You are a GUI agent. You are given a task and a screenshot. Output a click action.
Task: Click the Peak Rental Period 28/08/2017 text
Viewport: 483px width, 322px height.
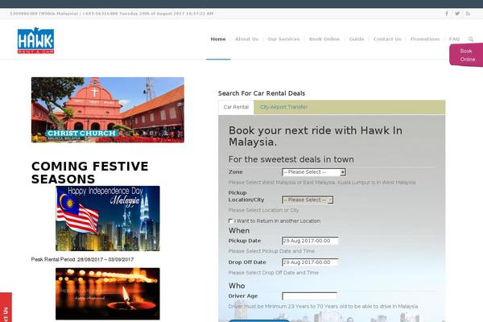coord(82,259)
